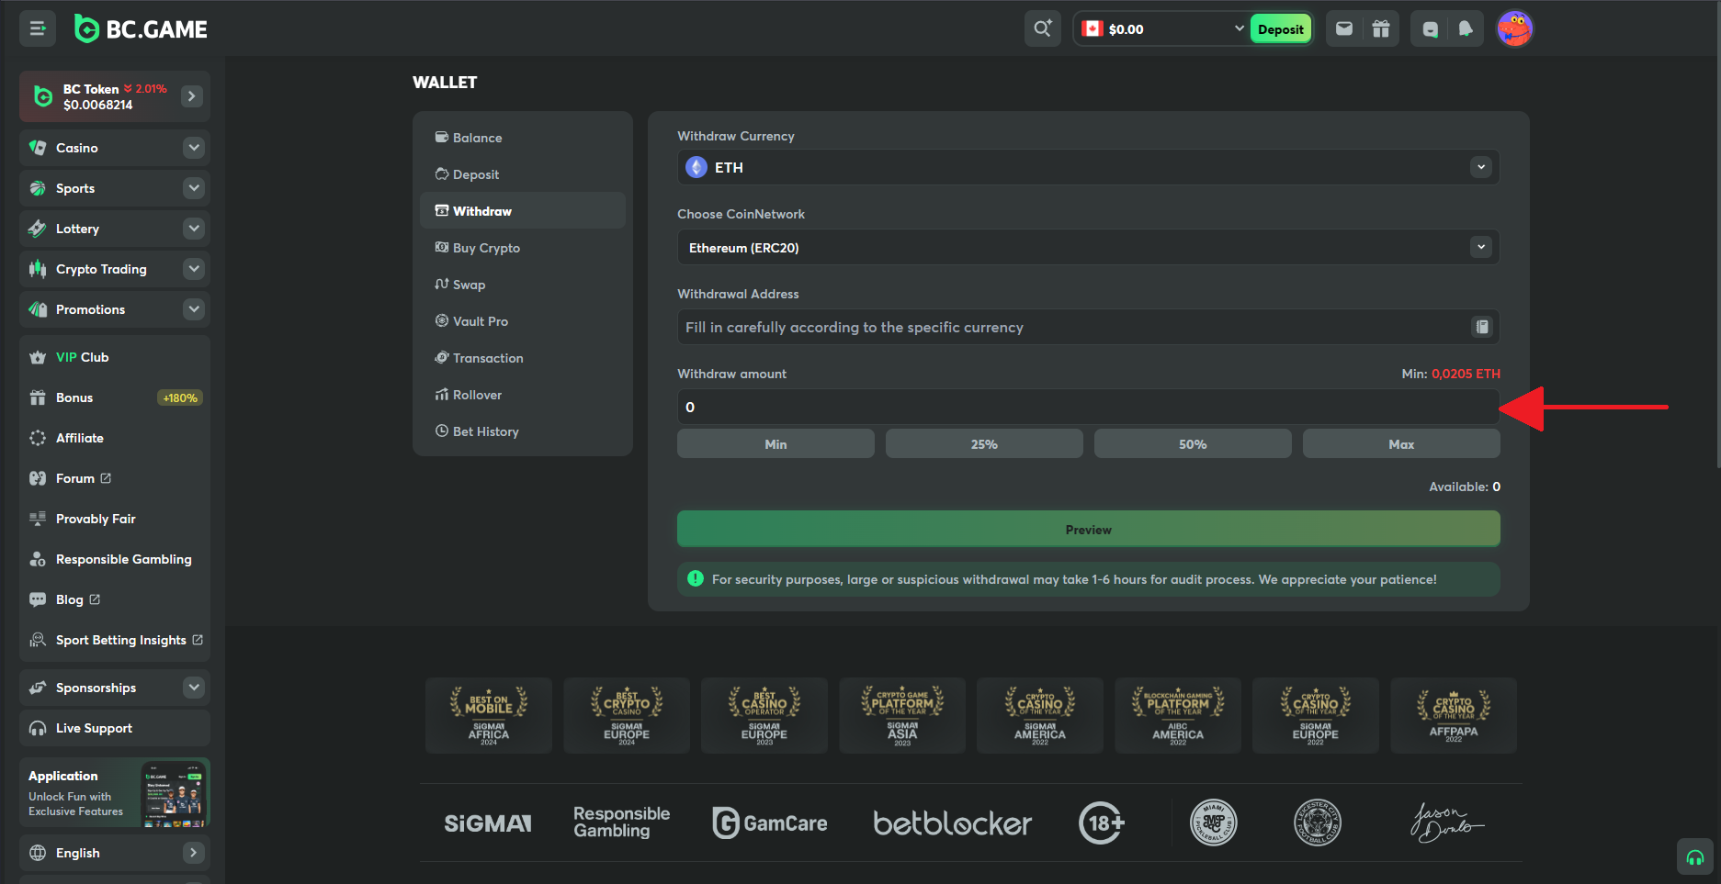Click the 18+ age restriction icon

tap(1102, 823)
